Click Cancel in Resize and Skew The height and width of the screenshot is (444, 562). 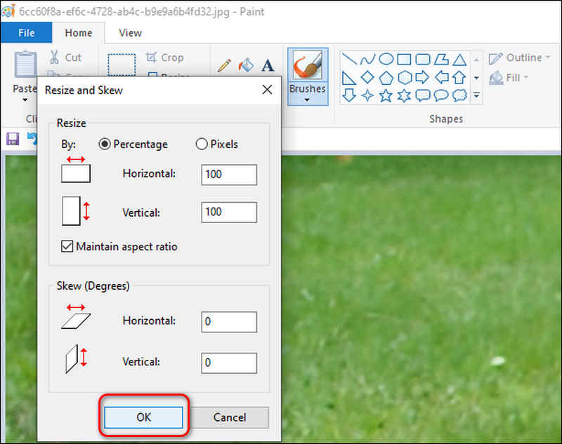point(230,417)
